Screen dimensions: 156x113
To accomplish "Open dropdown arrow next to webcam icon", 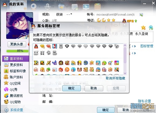I will pyautogui.click(x=39, y=7).
